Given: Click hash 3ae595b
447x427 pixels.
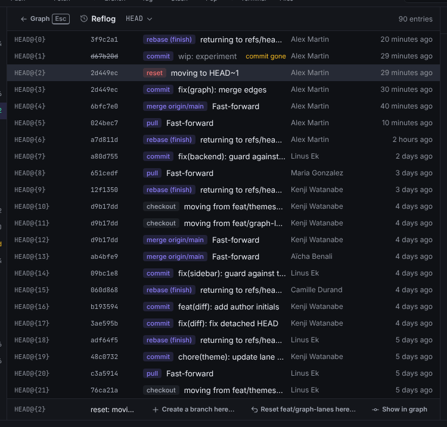Looking at the screenshot, I should (104, 323).
